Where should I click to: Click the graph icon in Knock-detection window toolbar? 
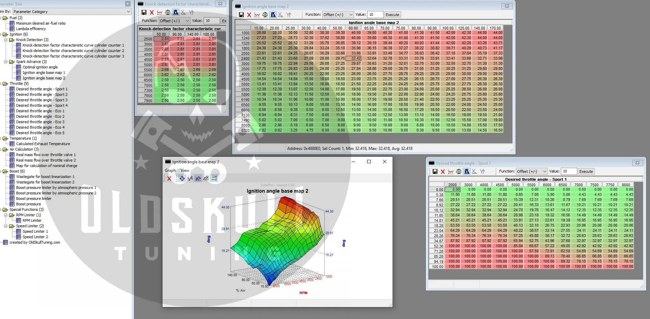click(x=160, y=12)
